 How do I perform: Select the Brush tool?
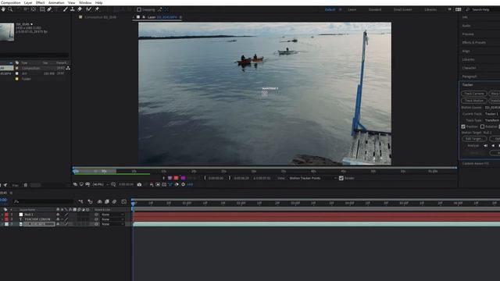[x=66, y=9]
